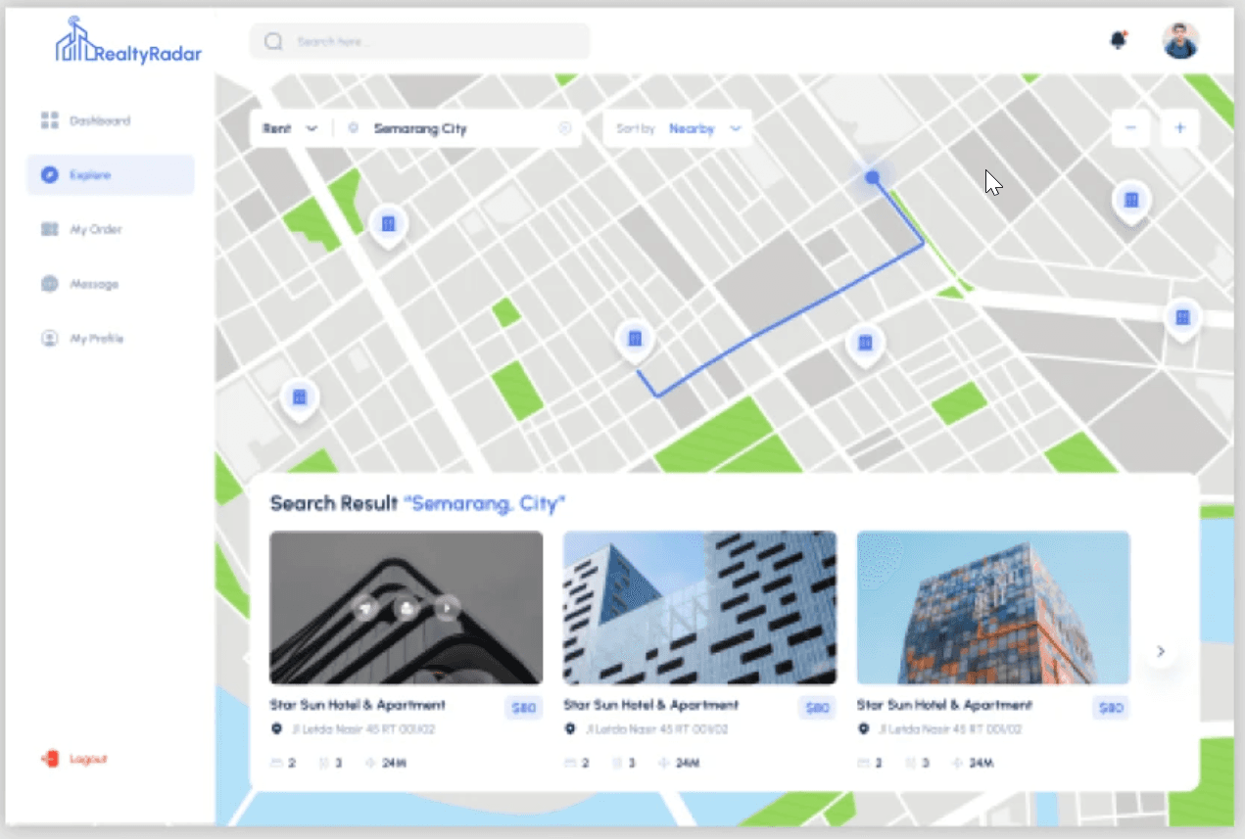
Task: Click the blue current-location dot on map
Action: [x=872, y=177]
